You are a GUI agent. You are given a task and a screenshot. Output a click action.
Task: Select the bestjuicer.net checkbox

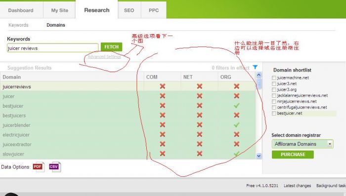[274, 114]
